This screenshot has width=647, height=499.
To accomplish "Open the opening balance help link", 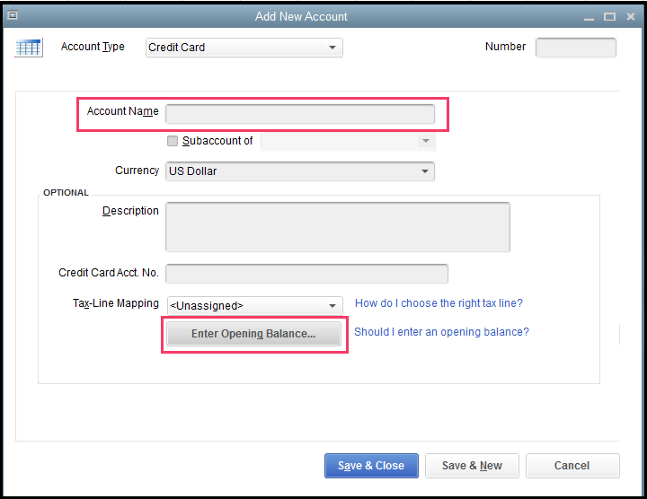I will 441,332.
